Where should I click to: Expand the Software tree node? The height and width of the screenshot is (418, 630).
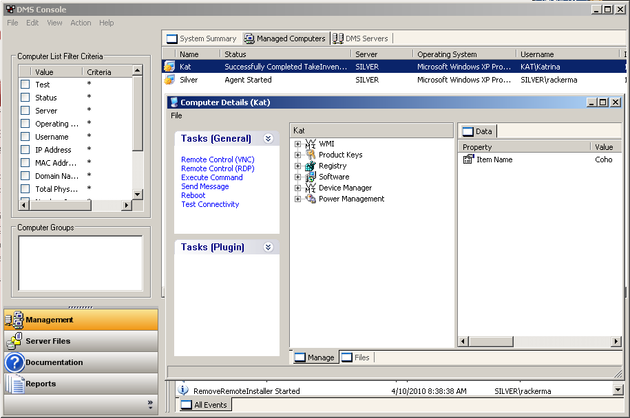pos(297,177)
